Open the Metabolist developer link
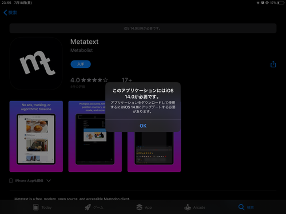 [81, 50]
